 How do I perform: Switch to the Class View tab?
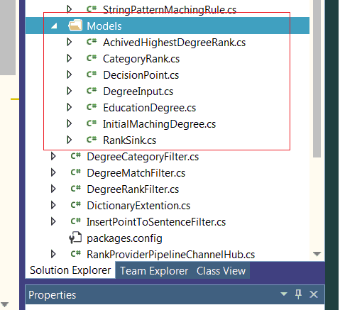coord(221,271)
